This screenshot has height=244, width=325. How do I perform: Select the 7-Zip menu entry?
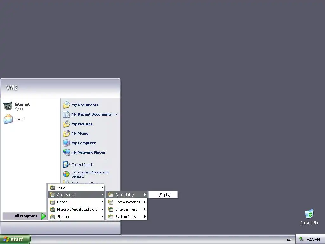(76, 187)
